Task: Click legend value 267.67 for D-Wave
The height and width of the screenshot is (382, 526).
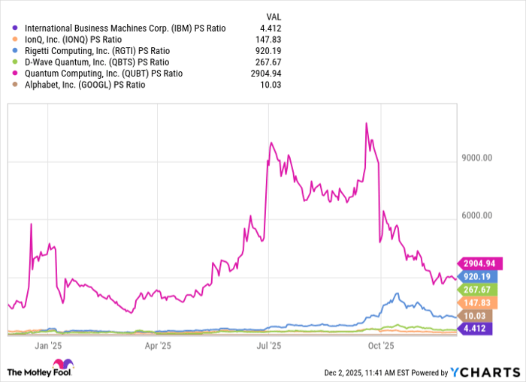Action: (x=268, y=62)
